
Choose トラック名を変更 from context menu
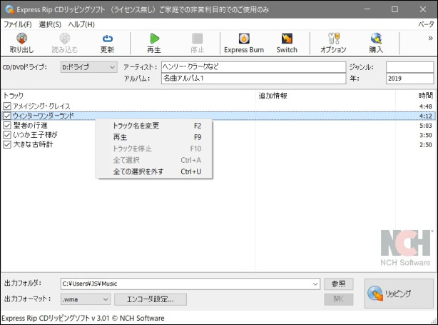(154, 126)
